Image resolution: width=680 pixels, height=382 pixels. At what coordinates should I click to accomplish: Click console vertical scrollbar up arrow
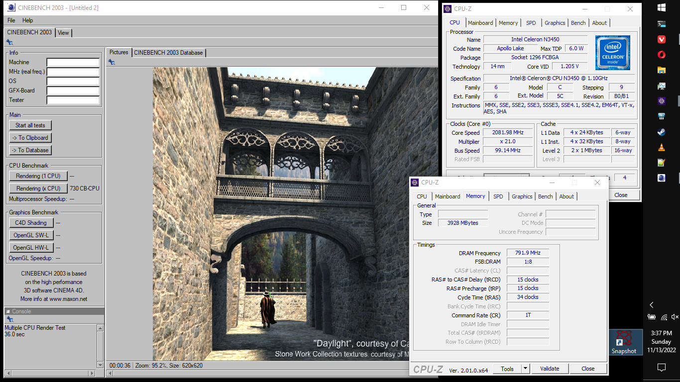(100, 328)
